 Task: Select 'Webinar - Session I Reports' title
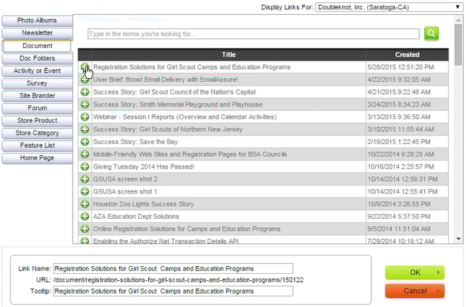pyautogui.click(x=185, y=117)
